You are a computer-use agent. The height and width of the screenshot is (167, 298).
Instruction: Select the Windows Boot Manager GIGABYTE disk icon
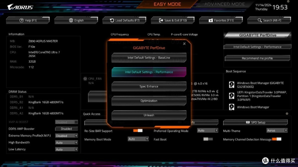click(x=232, y=85)
